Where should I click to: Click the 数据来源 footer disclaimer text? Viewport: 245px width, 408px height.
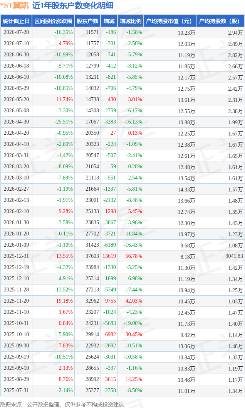tap(62, 405)
